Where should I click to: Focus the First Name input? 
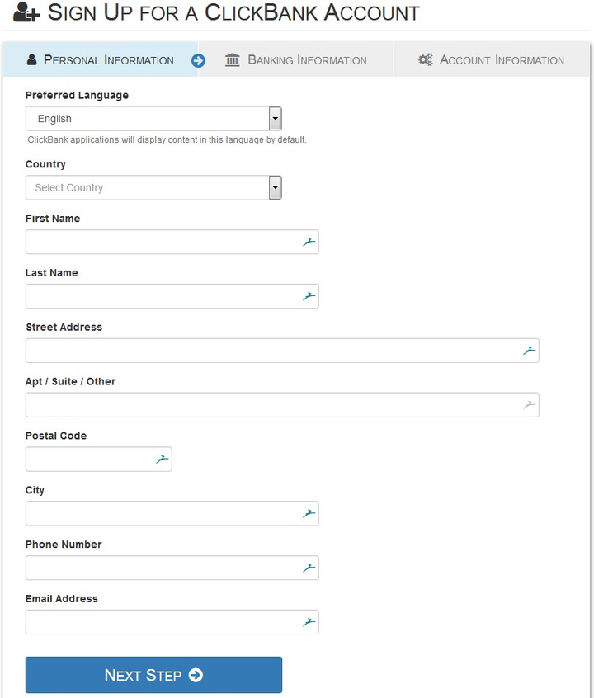(x=172, y=242)
